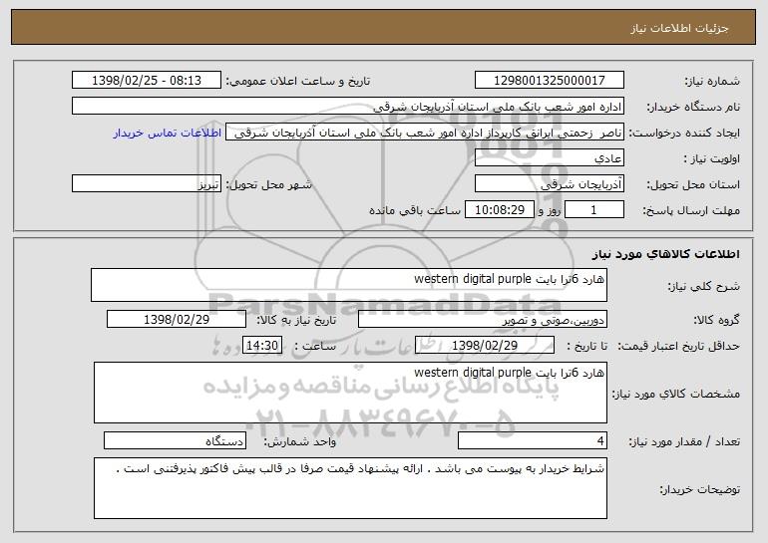Viewport: 768px width, 543px height.
Task: Open the اطلاعات تماس خریدار link
Action: point(168,133)
